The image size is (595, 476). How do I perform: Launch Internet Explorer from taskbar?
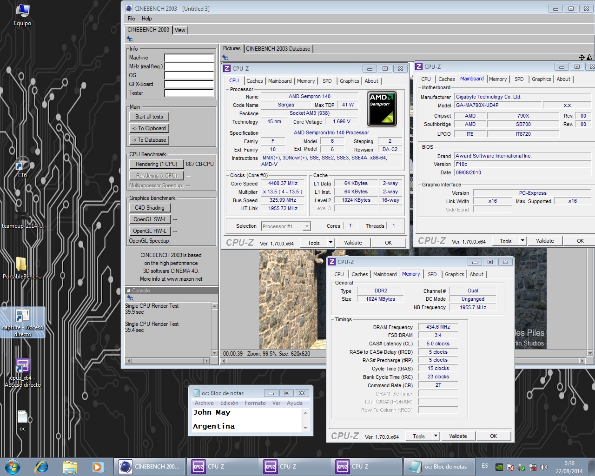[x=42, y=466]
